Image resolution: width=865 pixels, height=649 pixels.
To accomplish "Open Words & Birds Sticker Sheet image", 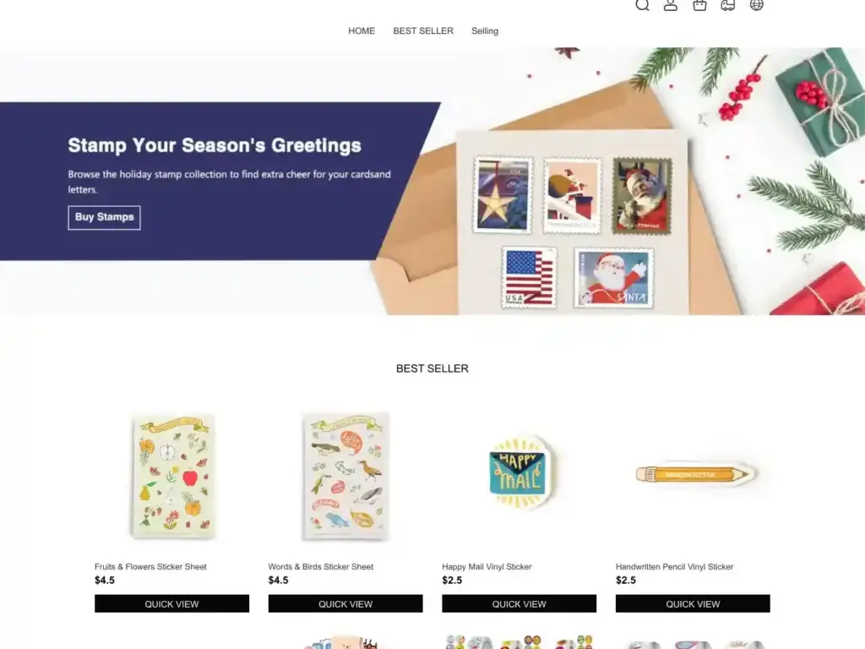I will click(345, 477).
